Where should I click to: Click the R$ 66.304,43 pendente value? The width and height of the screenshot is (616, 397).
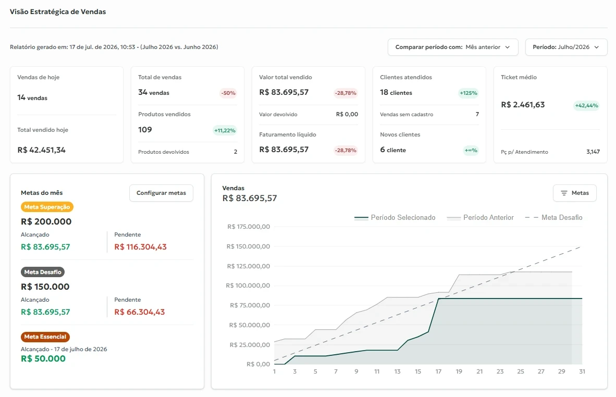[140, 312]
